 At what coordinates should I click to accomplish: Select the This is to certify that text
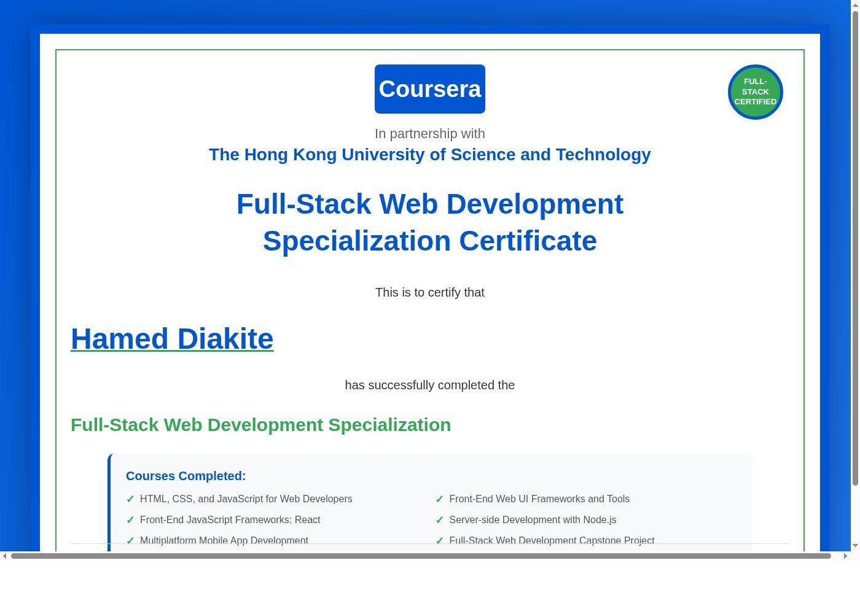click(x=429, y=292)
